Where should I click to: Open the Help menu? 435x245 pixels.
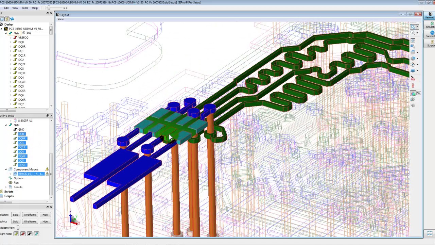[35, 8]
